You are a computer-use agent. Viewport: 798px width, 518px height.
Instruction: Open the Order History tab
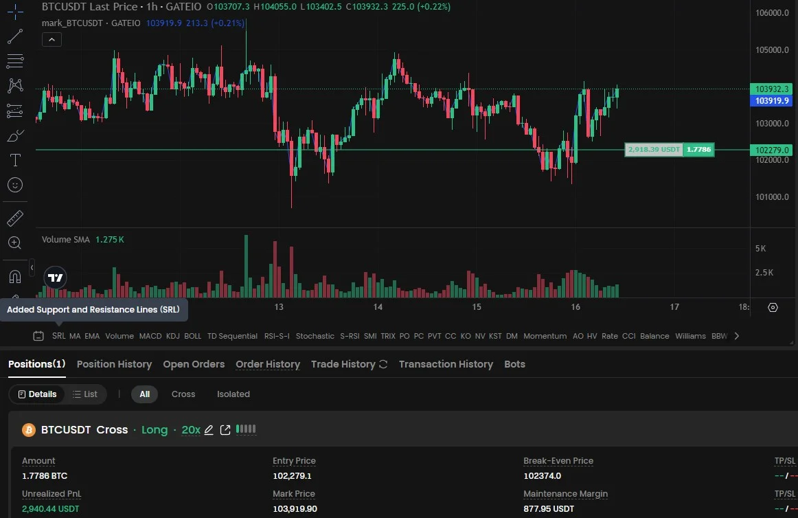(x=268, y=364)
